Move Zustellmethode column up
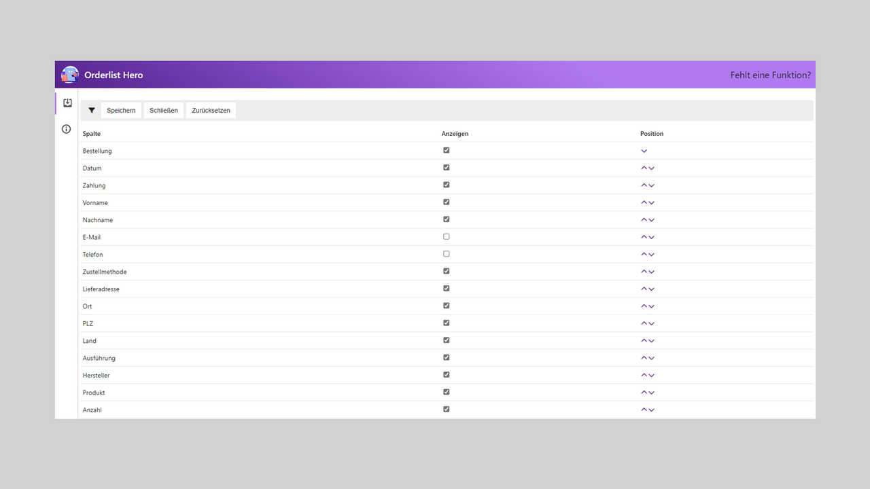 [644, 272]
